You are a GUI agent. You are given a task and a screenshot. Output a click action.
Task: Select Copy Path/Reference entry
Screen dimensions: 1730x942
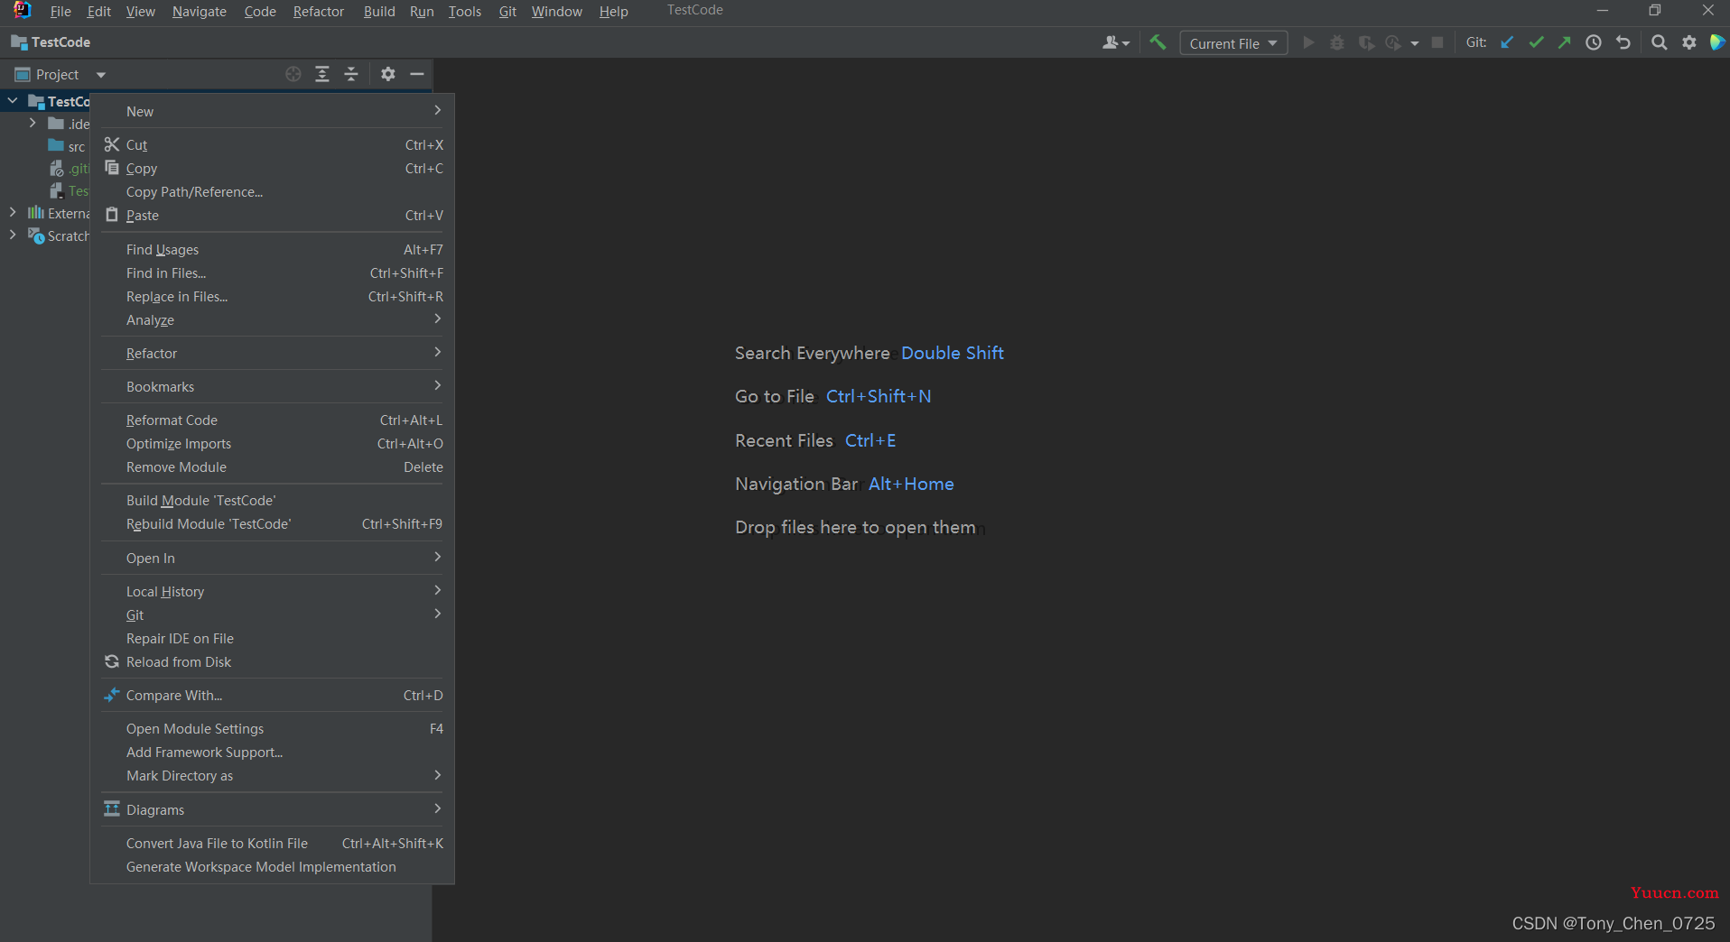coord(272,191)
